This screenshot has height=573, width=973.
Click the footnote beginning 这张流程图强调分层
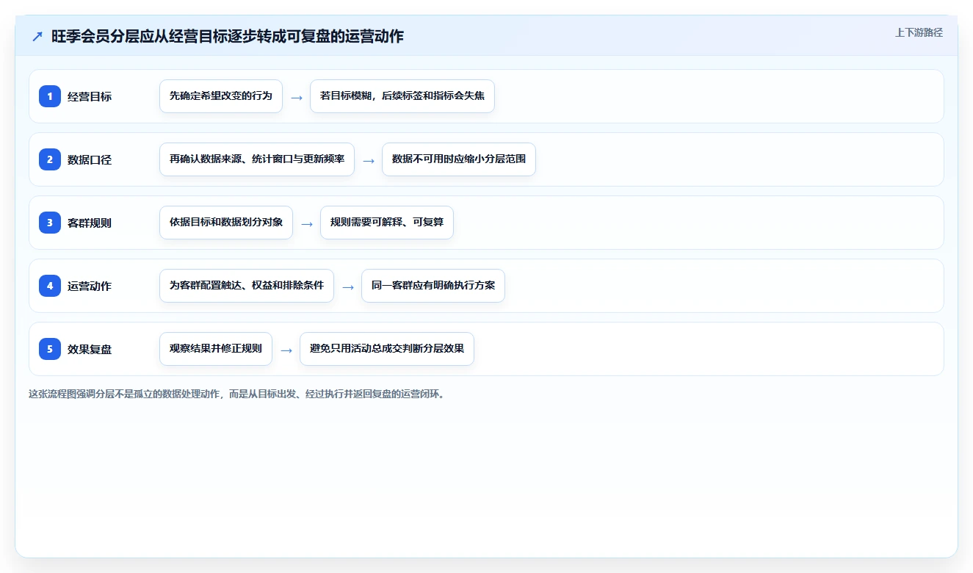tap(236, 394)
